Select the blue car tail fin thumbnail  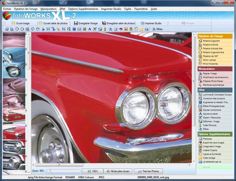click(x=14, y=55)
